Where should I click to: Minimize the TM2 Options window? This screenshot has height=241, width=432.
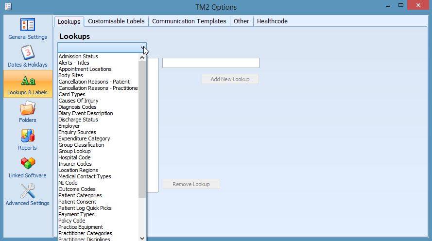[x=388, y=5]
